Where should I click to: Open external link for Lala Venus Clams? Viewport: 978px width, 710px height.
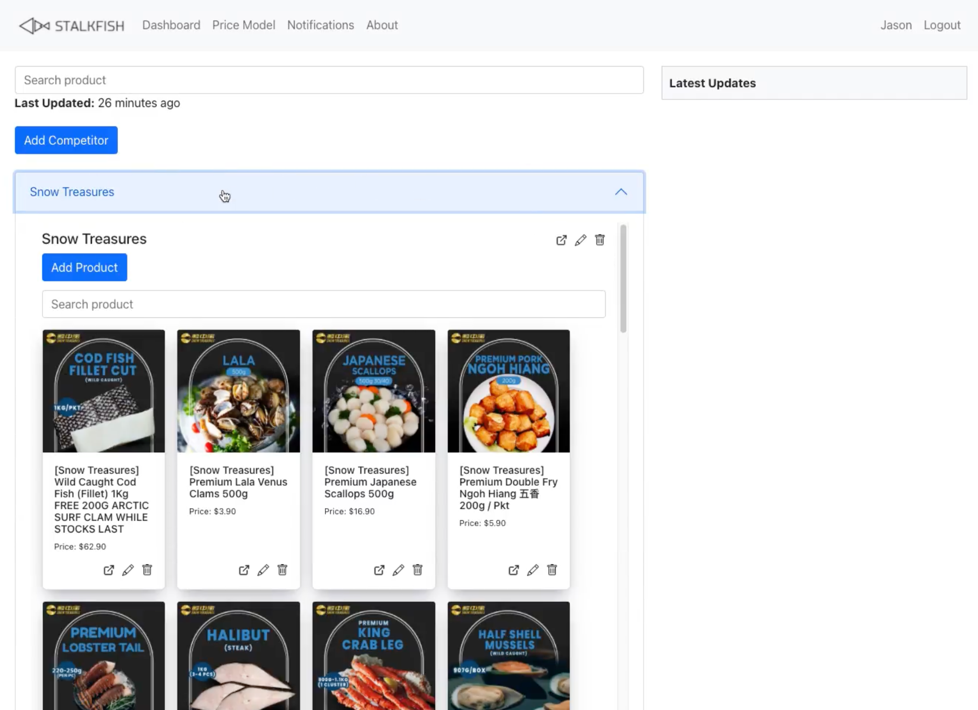[244, 570]
